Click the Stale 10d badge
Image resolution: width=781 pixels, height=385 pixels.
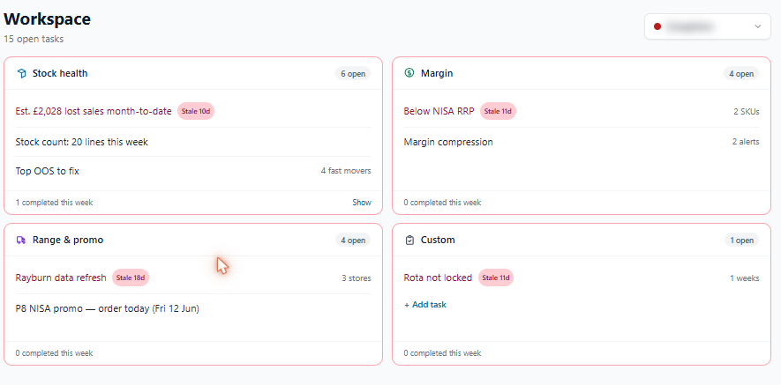pyautogui.click(x=196, y=111)
